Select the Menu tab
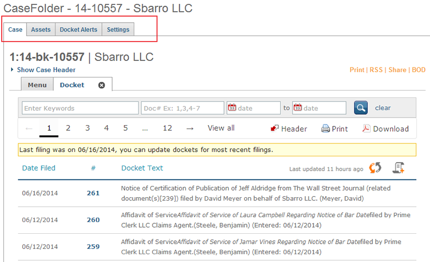The width and height of the screenshot is (430, 262). 37,85
